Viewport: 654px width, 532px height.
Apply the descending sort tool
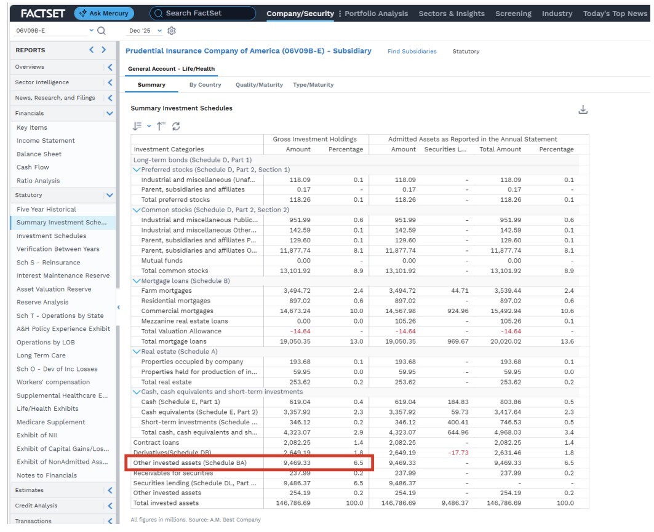click(x=137, y=125)
